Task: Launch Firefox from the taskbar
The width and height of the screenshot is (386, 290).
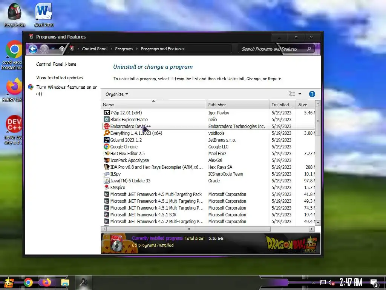Action: tap(46, 282)
